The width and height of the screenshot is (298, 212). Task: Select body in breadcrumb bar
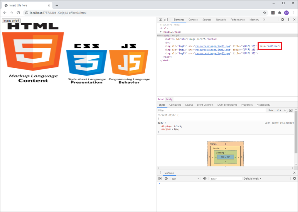[169, 99]
